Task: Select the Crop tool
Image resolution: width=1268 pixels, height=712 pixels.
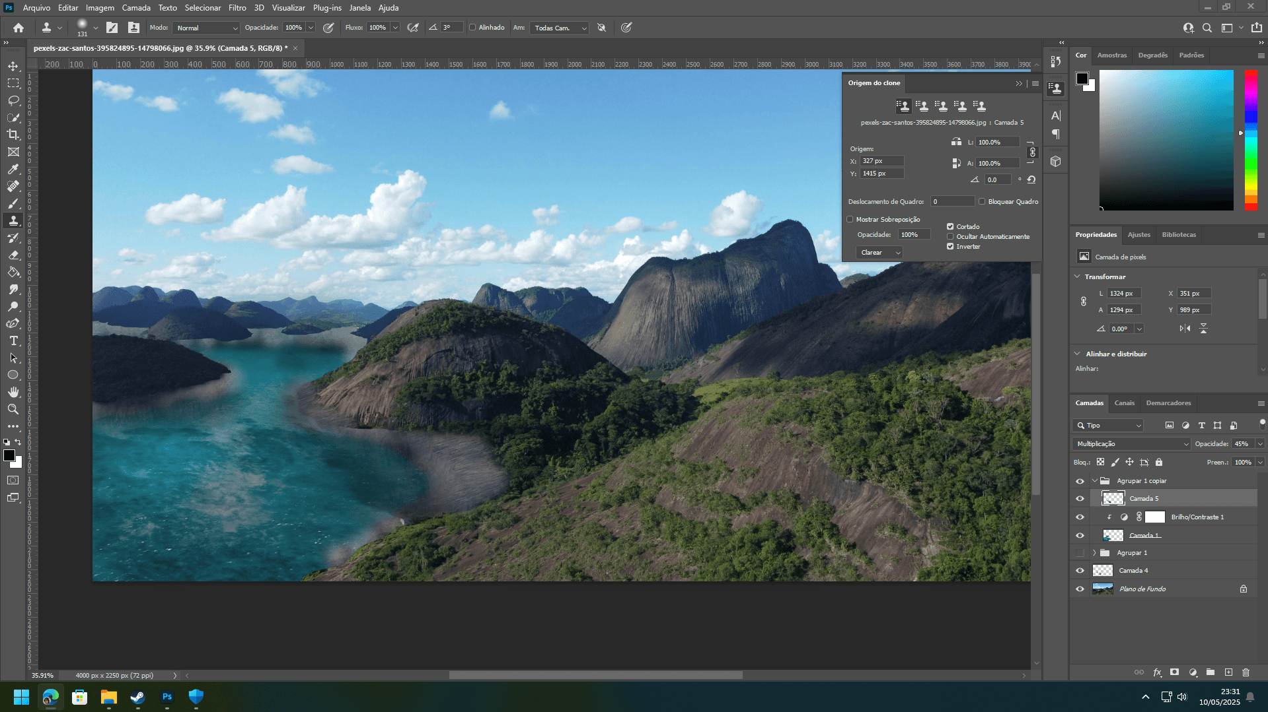Action: [13, 135]
